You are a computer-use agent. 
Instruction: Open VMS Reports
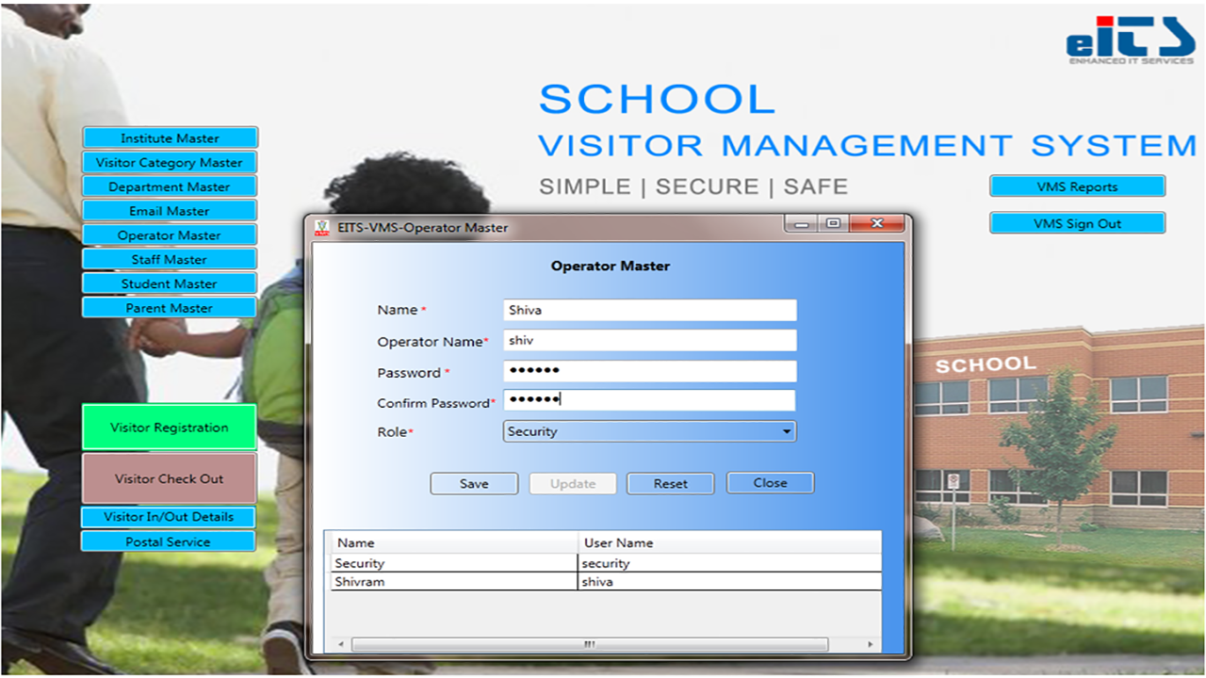pos(1077,186)
